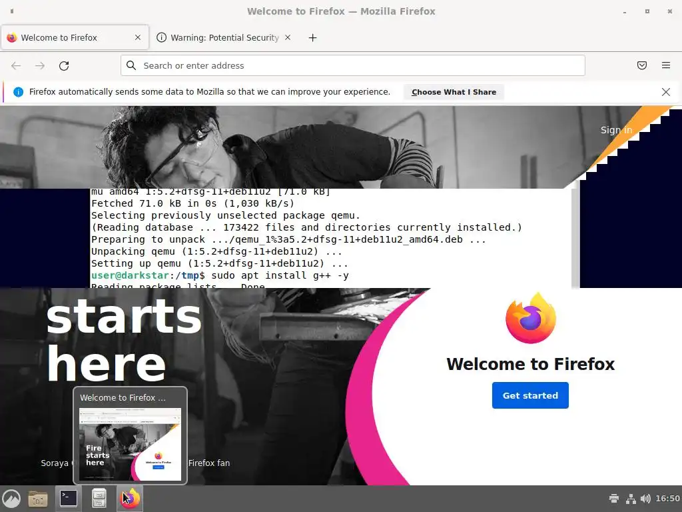
Task: Close the Warning: Potential Security tab
Action: [x=288, y=37]
